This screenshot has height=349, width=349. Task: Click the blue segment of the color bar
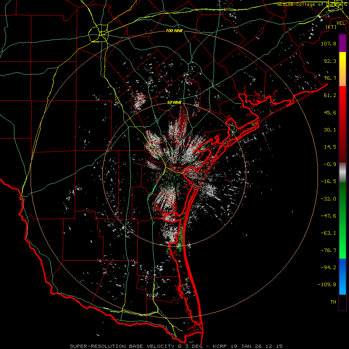coord(342,276)
